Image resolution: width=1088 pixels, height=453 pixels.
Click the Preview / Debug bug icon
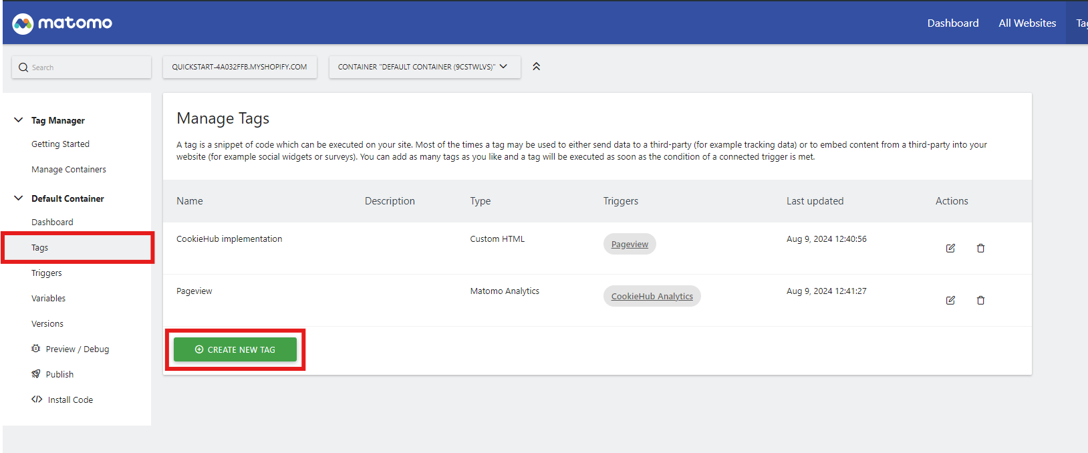tap(36, 349)
